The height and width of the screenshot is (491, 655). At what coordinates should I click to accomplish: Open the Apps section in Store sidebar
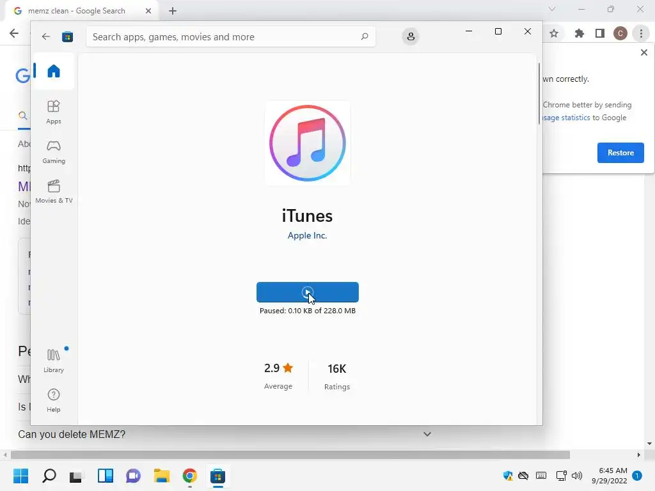(54, 112)
